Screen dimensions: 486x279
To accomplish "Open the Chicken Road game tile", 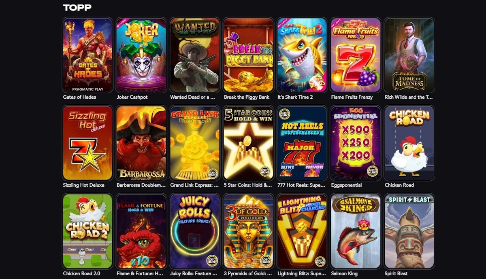I will point(409,143).
